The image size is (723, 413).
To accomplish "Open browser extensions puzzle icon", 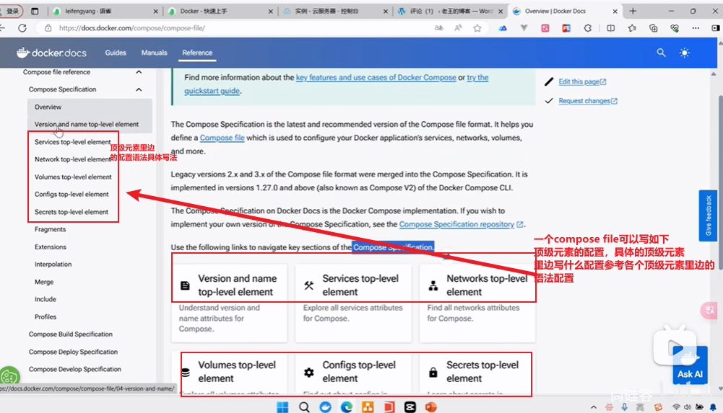I will pos(587,28).
